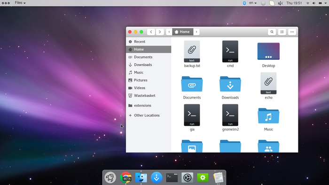Click the Bluetooth icon in top bar

coord(244,3)
